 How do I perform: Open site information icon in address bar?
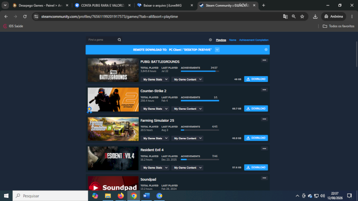(36, 17)
